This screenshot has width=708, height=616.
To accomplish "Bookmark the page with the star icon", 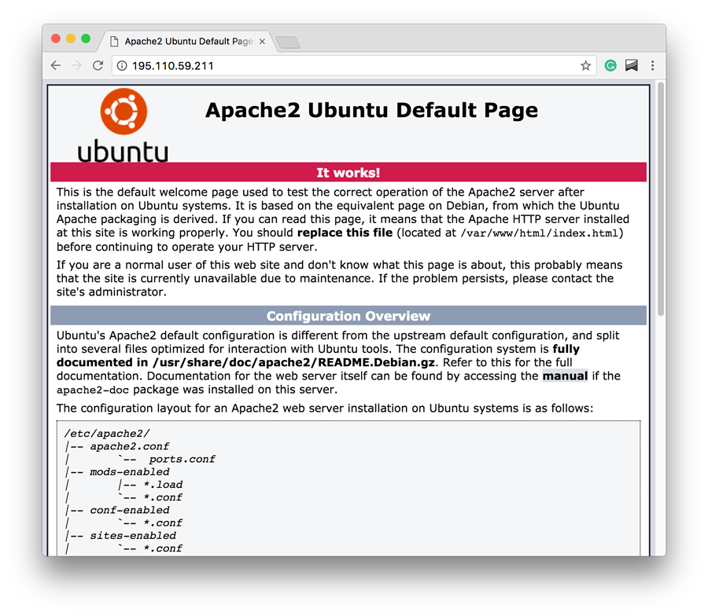I will point(585,66).
